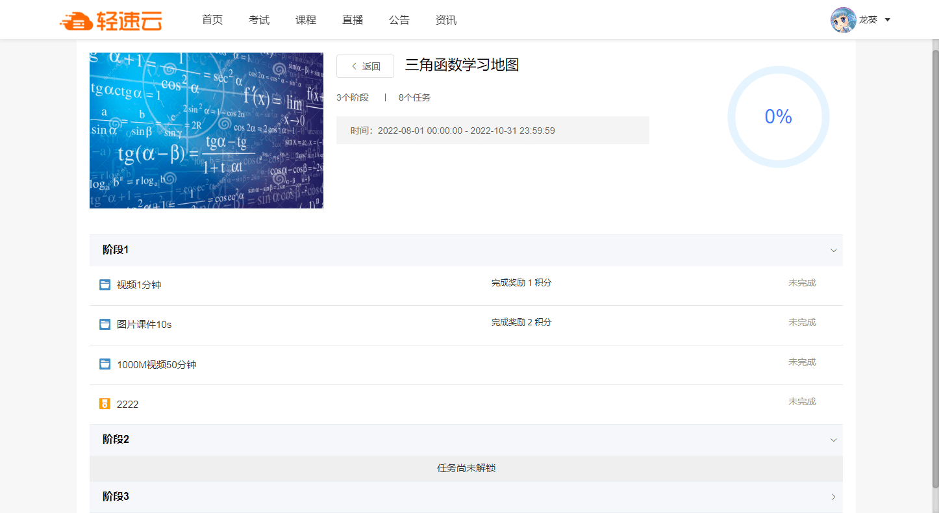The height and width of the screenshot is (513, 939).
Task: Click the 轻速云 logo
Action: click(110, 20)
